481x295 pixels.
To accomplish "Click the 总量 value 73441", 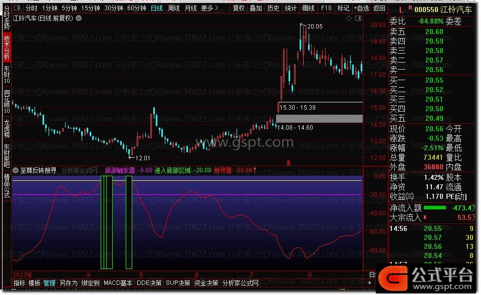I will pyautogui.click(x=433, y=158).
